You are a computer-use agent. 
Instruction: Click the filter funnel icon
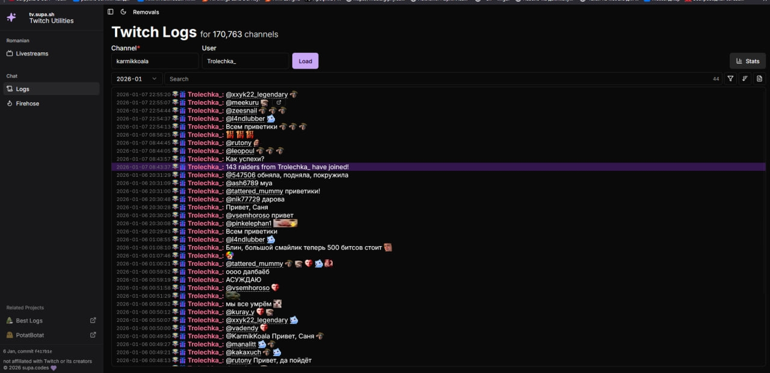point(730,79)
